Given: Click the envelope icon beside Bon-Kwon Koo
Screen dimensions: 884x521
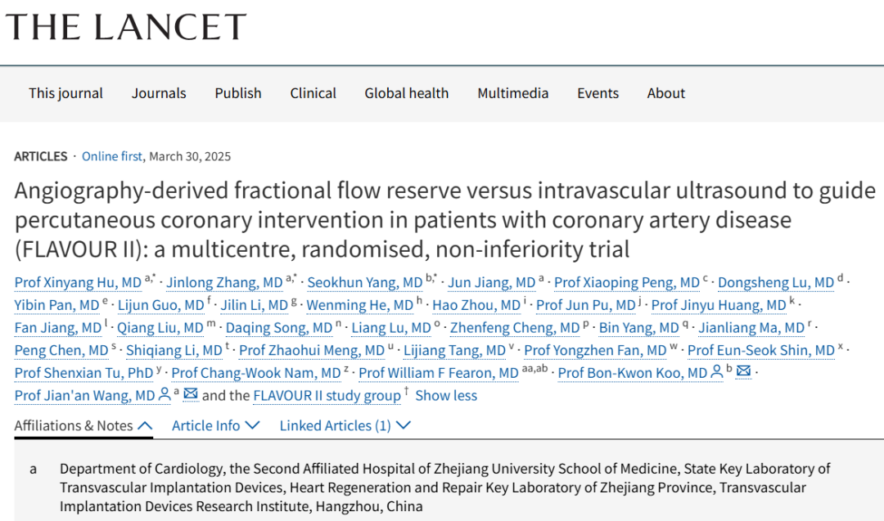Looking at the screenshot, I should [x=743, y=371].
